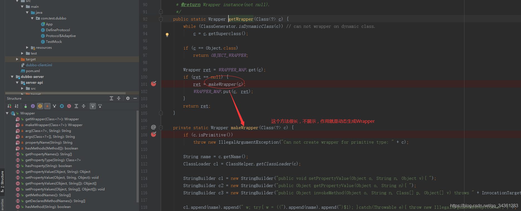Collapse Wrapper class node in Structure
The width and height of the screenshot is (521, 211).
point(7,113)
